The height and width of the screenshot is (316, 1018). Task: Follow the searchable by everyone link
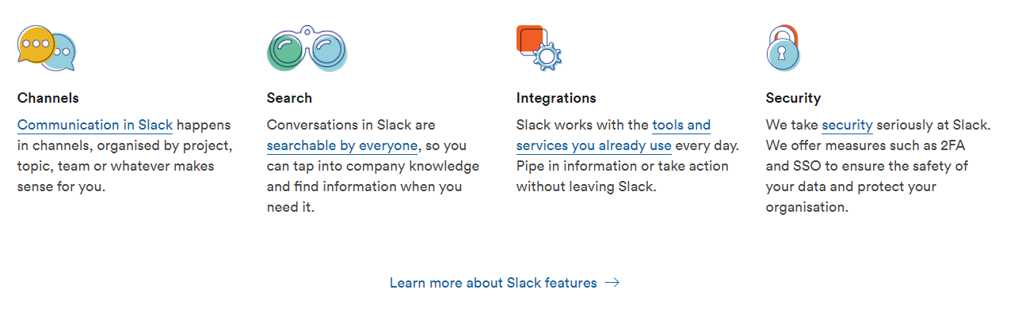pos(342,145)
